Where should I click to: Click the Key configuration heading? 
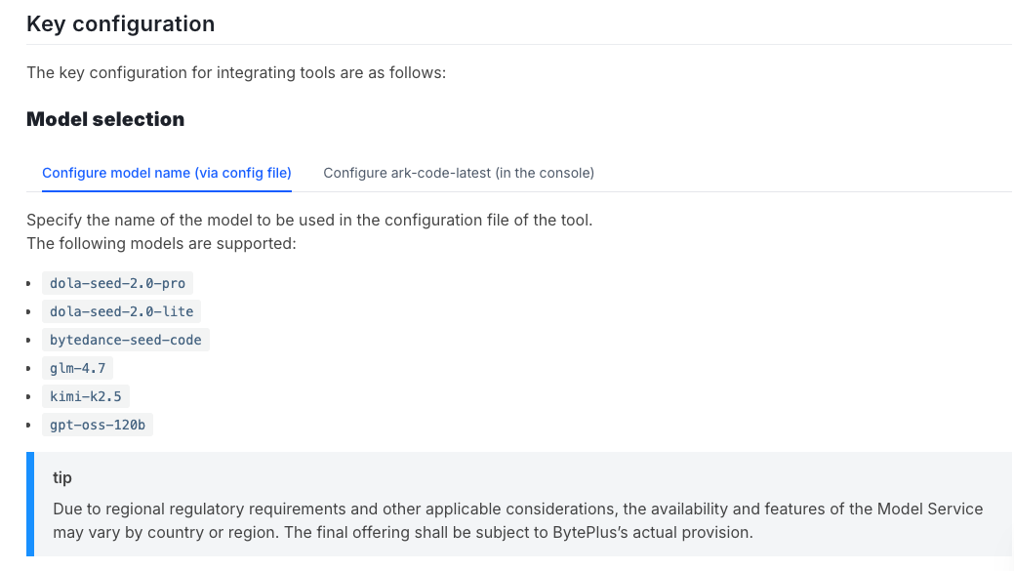[x=120, y=24]
